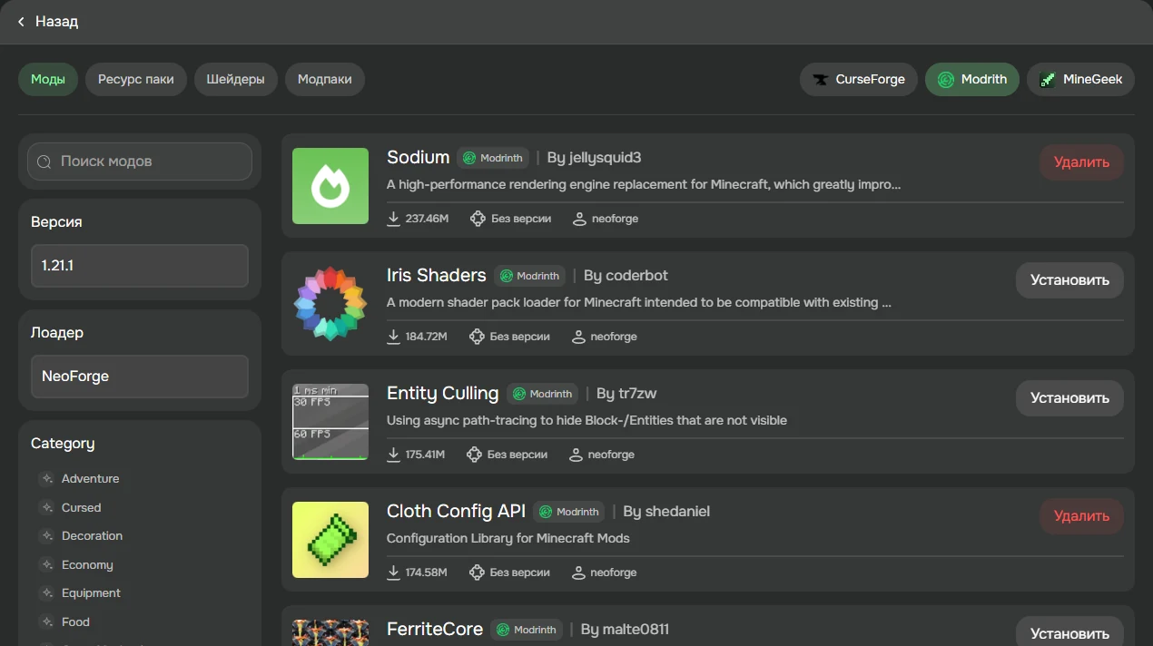Select MineGeek as the mod source

coord(1080,79)
